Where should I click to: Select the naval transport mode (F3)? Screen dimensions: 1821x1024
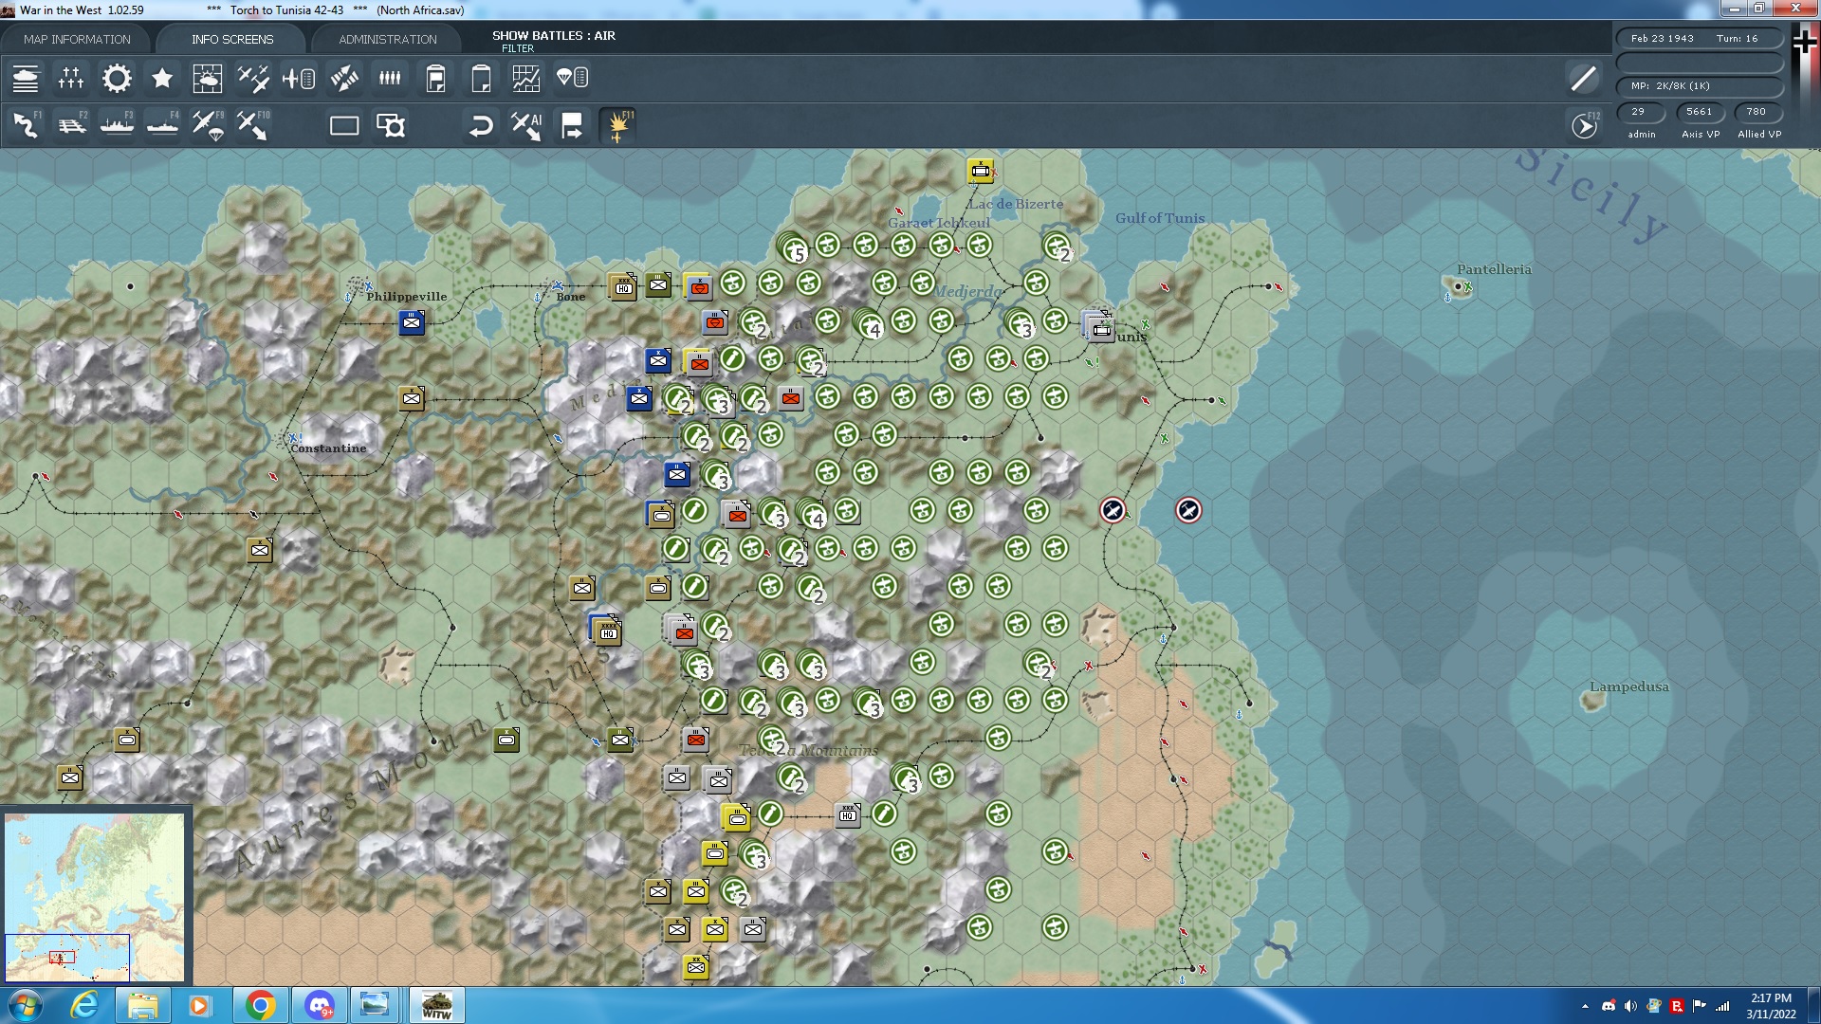(x=116, y=124)
